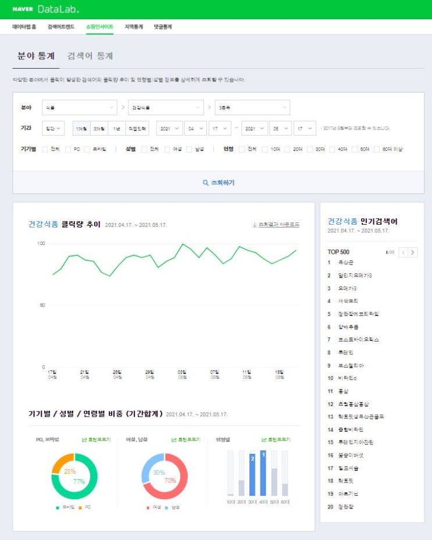Check the 50대 age checkbox
432x540 pixels.
(x=354, y=149)
